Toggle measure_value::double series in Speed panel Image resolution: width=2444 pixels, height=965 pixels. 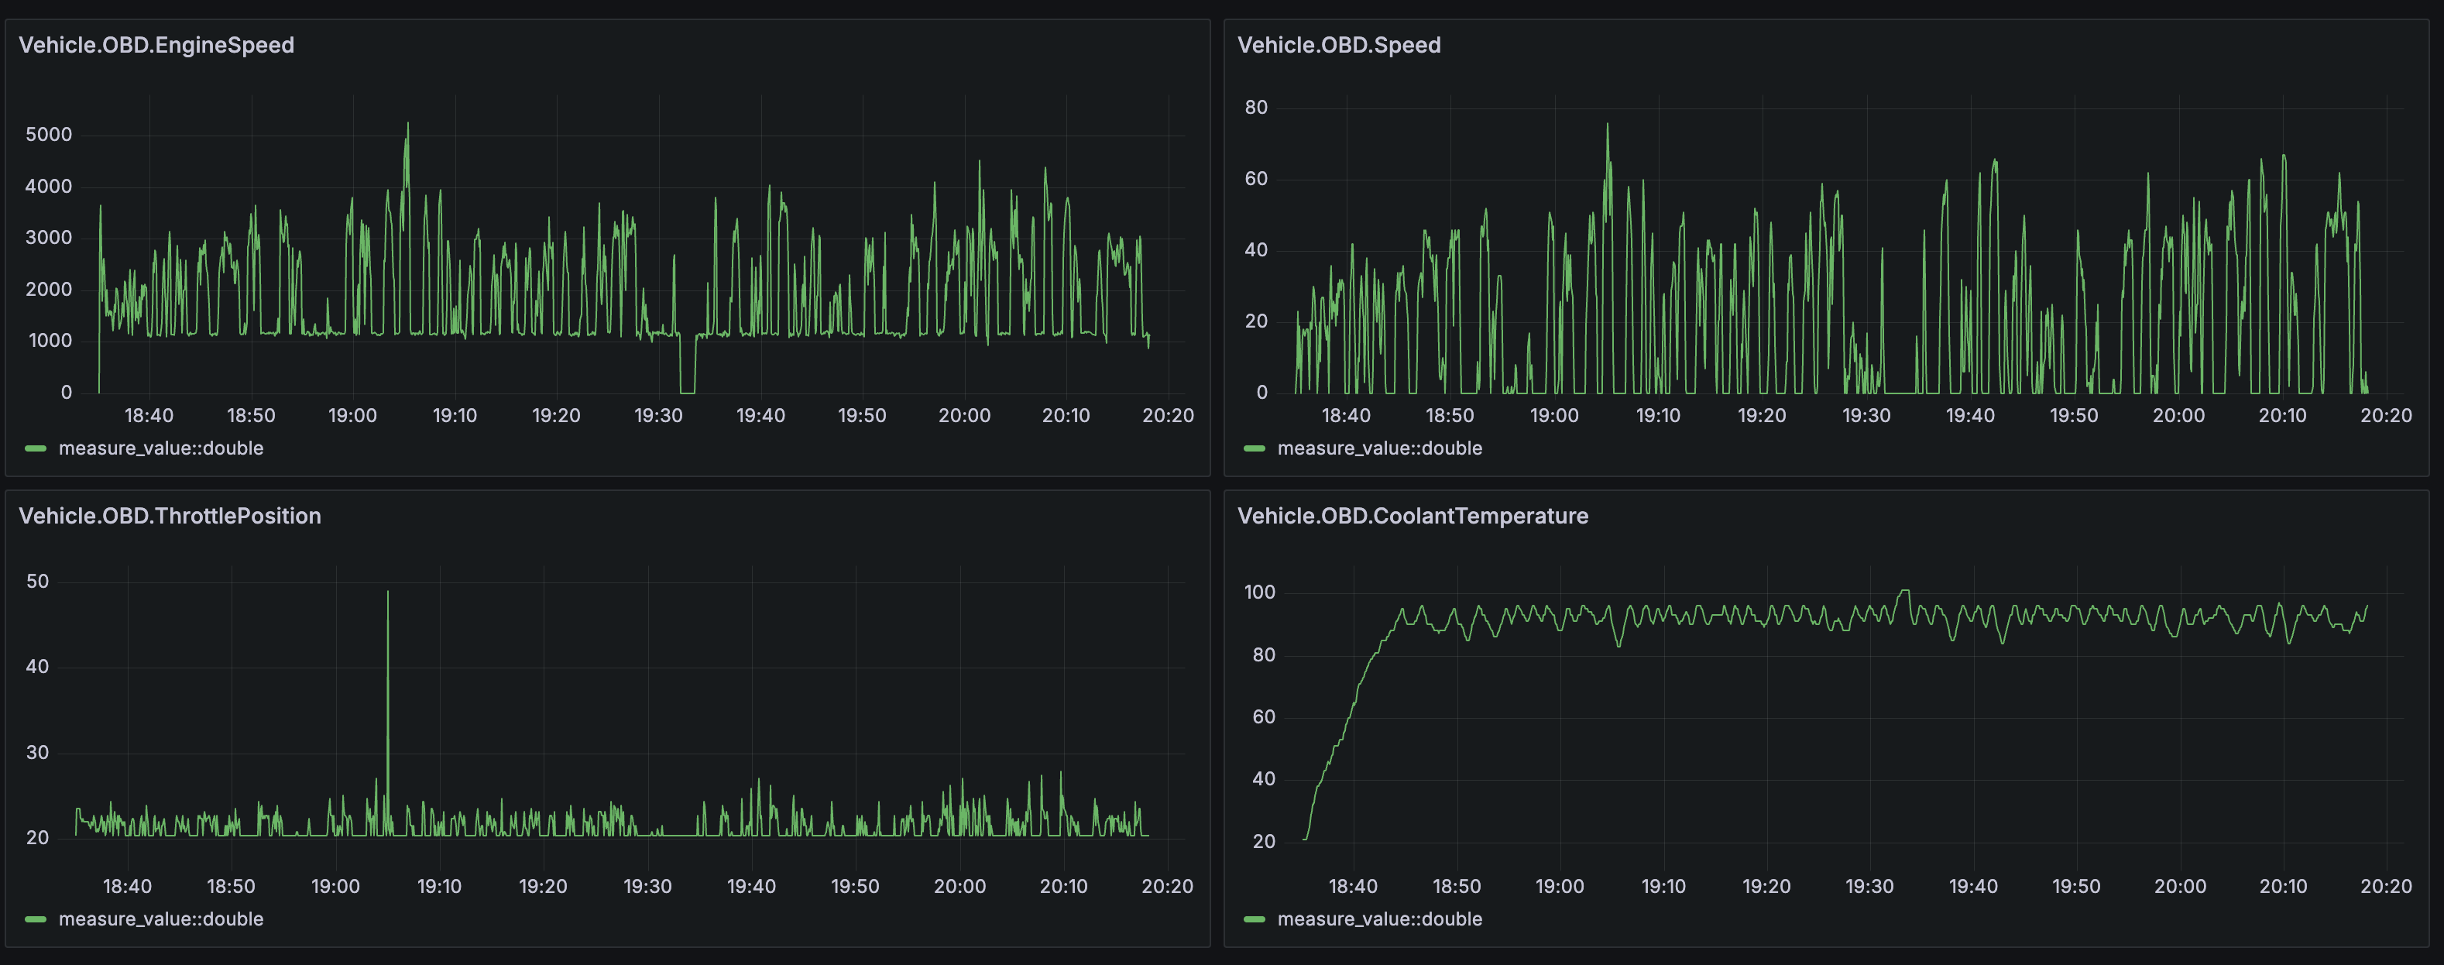[x=1381, y=448]
